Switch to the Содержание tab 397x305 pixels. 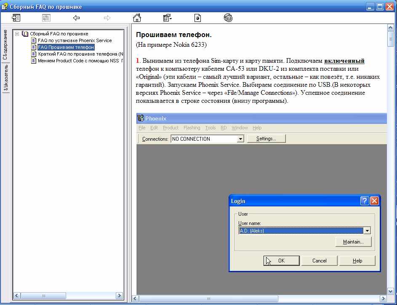pyautogui.click(x=5, y=45)
